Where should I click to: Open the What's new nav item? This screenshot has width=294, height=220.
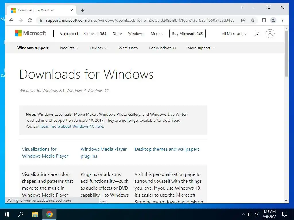click(x=128, y=48)
